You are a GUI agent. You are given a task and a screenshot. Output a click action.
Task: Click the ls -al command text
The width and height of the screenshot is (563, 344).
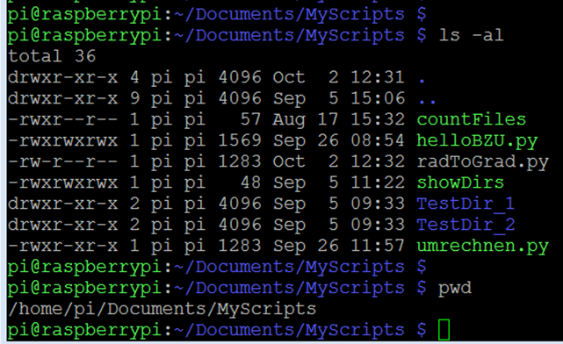pos(471,35)
